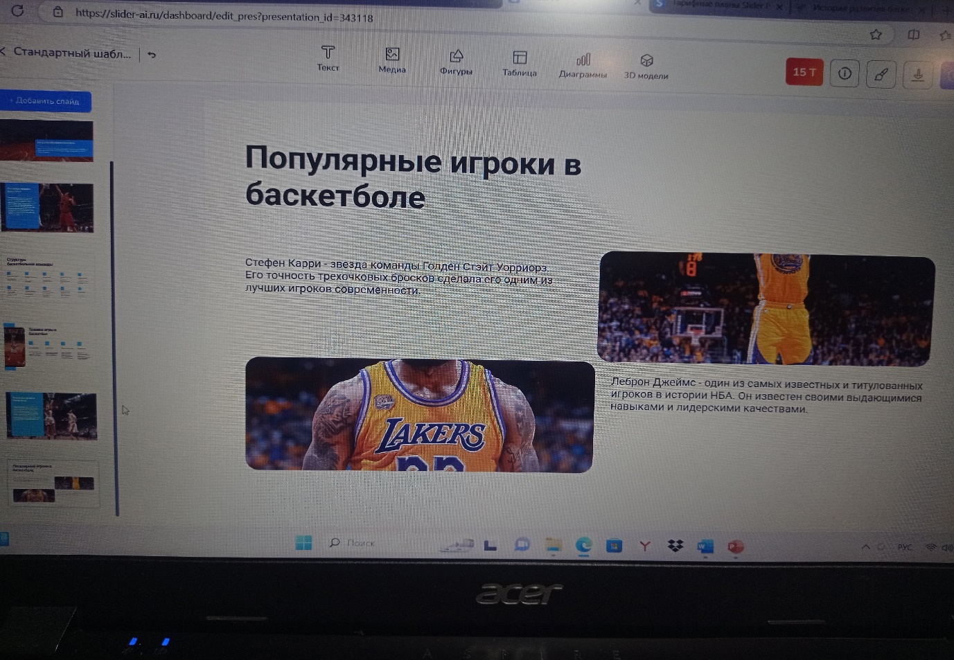Open the info circle button
954x660 pixels.
tap(845, 73)
